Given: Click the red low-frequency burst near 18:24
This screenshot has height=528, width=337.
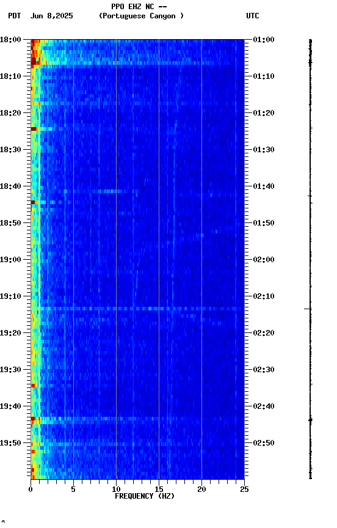Looking at the screenshot, I should [x=34, y=129].
